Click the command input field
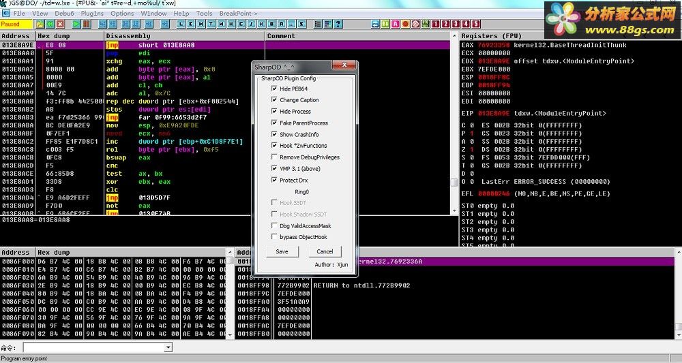The height and width of the screenshot is (363, 682). pyautogui.click(x=94, y=347)
